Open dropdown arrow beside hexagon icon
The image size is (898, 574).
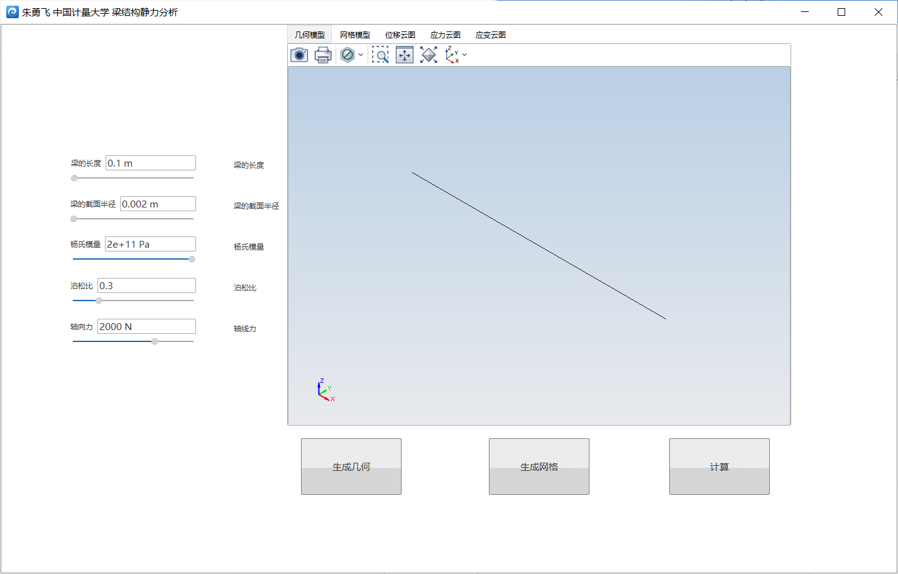(x=361, y=55)
